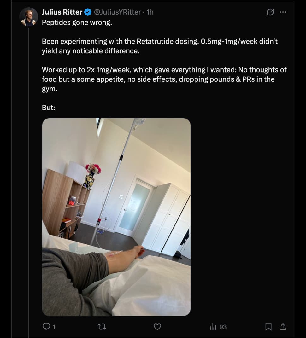Open the Grok explain-post icon
This screenshot has width=306, height=338.
[270, 12]
